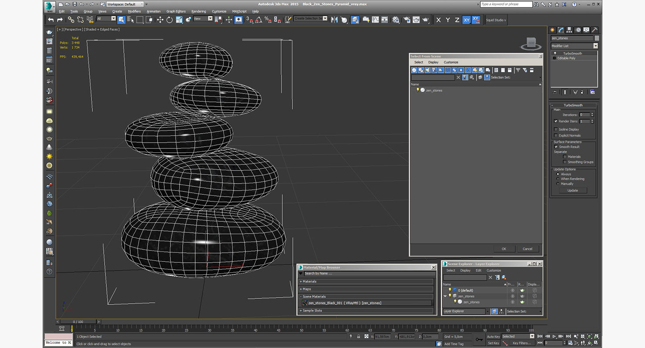Screen dimensions: 645x348
Task: Collapse zen_stones layer in Layer Explorer
Action: coord(445,296)
